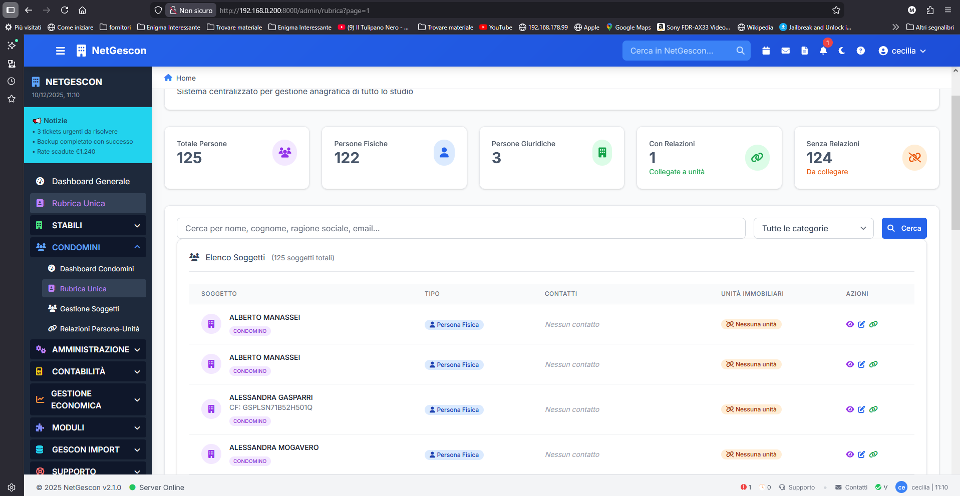
Task: Click the blue Cerca button
Action: click(x=904, y=228)
